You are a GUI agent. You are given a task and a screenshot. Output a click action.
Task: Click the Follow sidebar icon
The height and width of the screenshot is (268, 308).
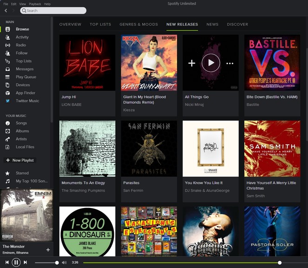[7, 53]
